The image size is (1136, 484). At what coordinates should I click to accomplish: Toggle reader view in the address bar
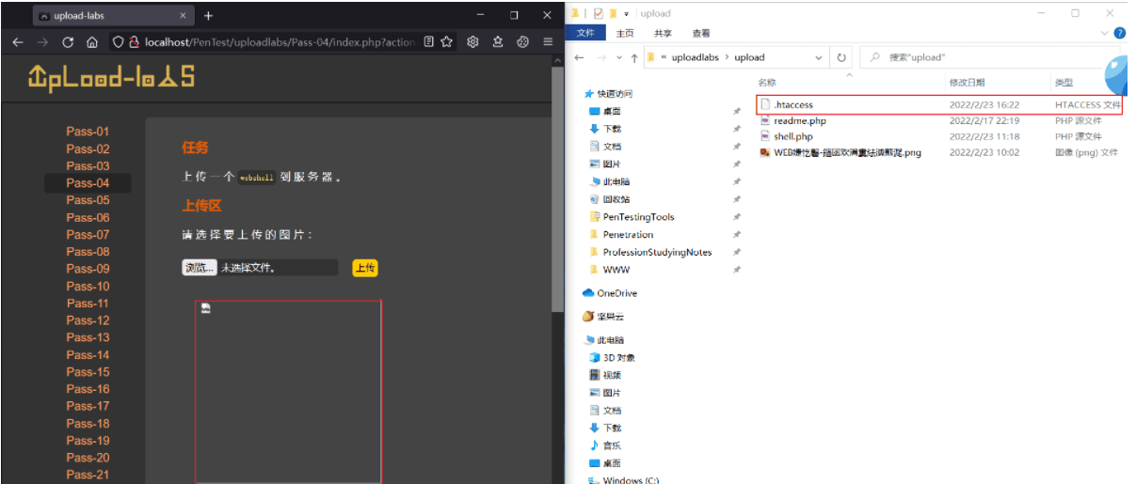click(x=429, y=42)
